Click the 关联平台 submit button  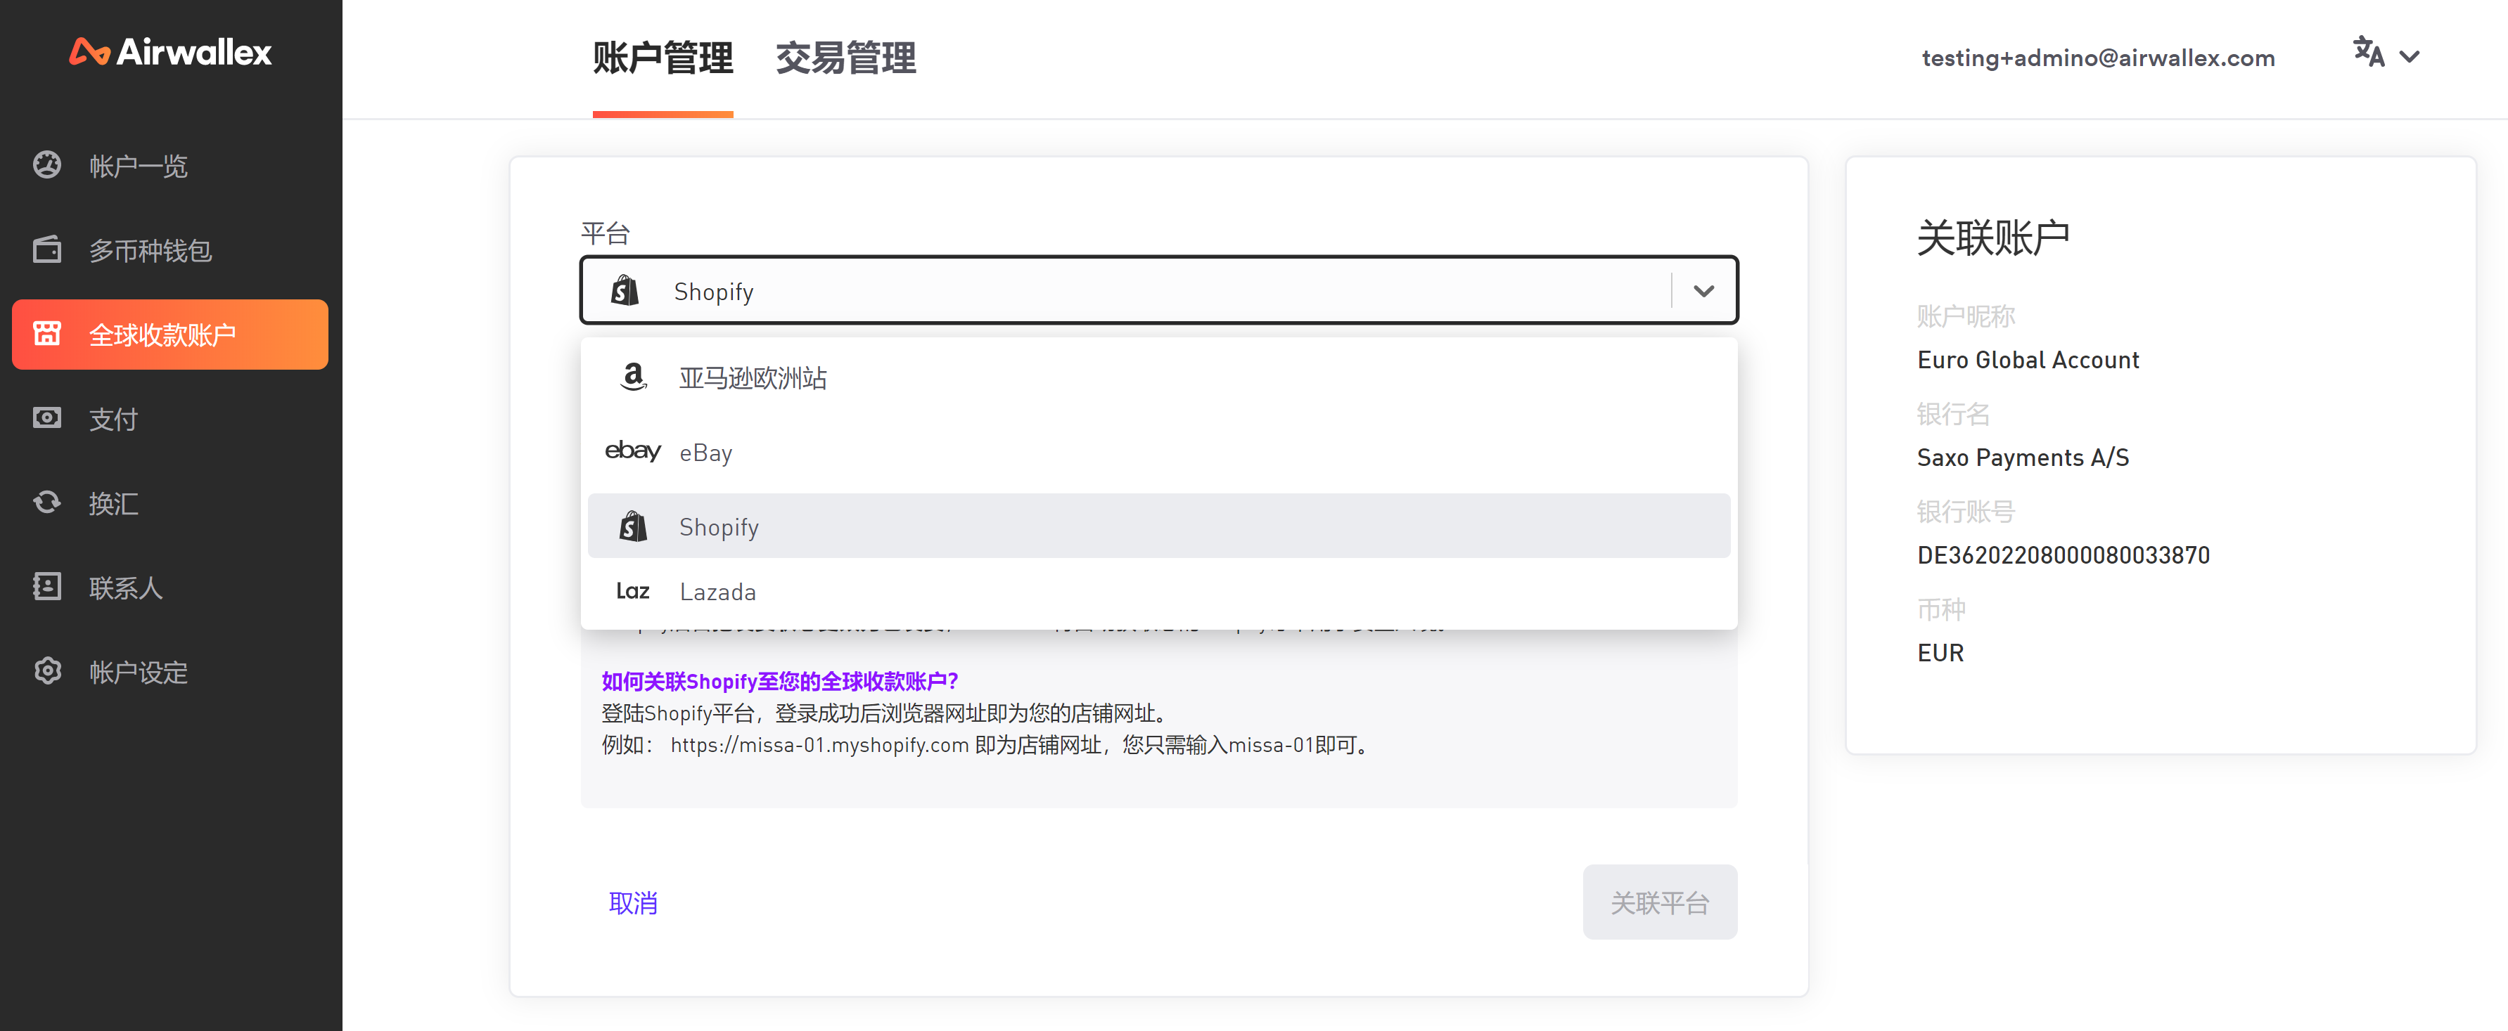click(1660, 902)
